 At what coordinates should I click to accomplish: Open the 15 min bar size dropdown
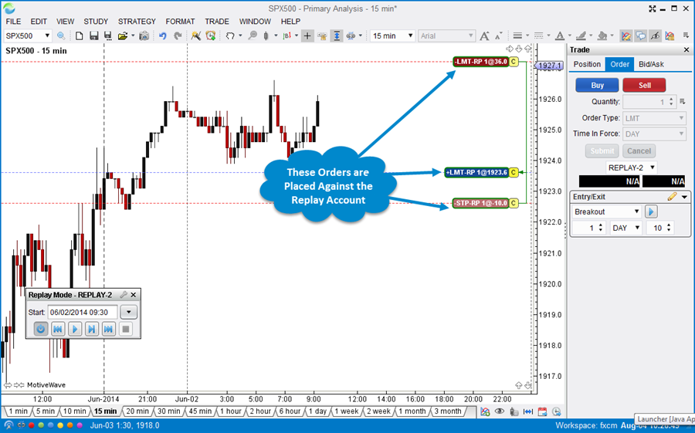[x=393, y=36]
